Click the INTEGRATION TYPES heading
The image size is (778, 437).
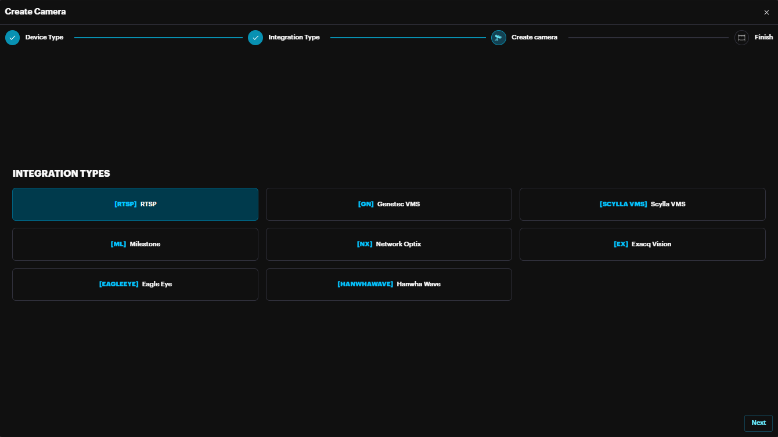61,173
